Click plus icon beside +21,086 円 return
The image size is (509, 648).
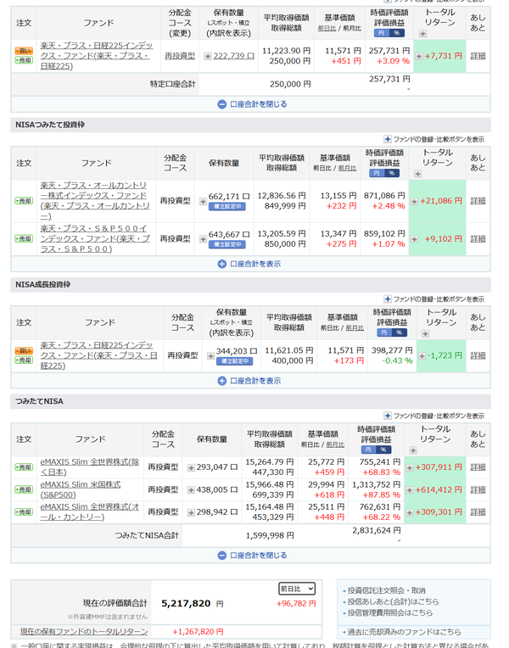pyautogui.click(x=414, y=201)
